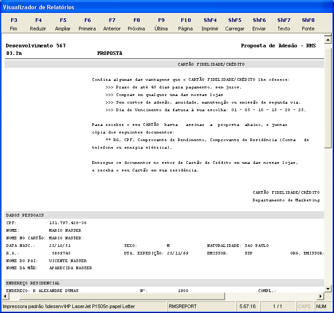Screen dimensions: 334x313
Task: Click the '03.2n' header text
Action: tap(14, 53)
